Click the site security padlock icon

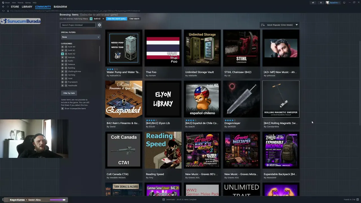8,11
